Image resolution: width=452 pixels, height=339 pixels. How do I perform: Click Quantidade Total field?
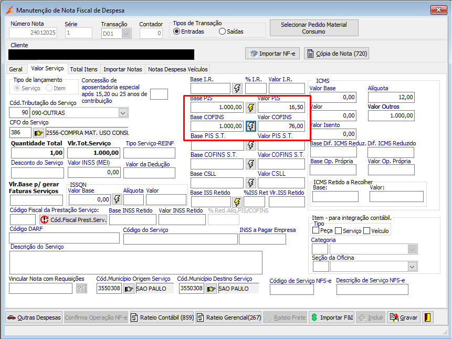[37, 153]
